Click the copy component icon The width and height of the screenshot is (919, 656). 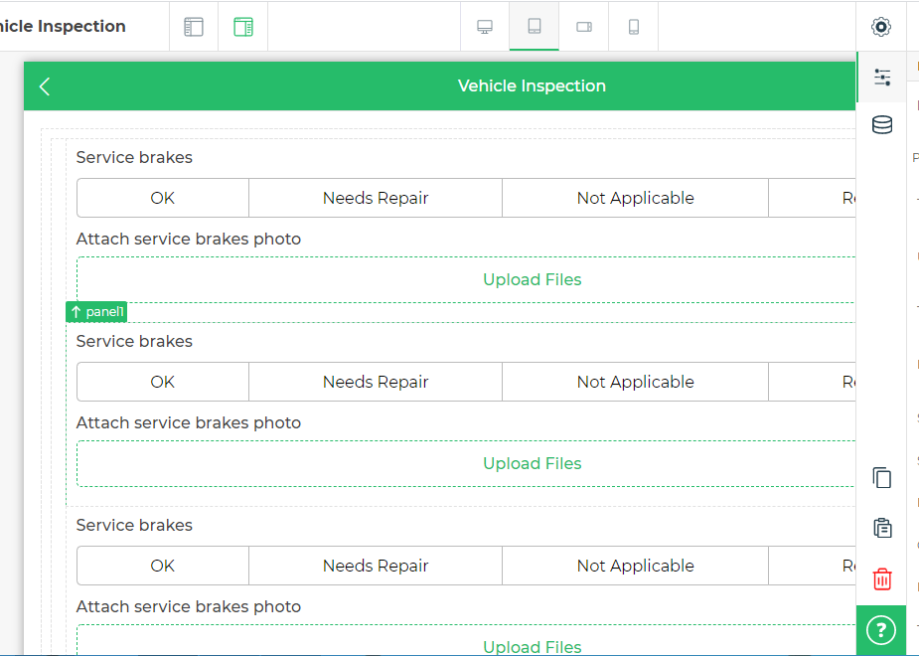882,478
